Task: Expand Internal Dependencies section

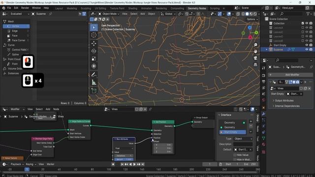Action: tap(287, 106)
